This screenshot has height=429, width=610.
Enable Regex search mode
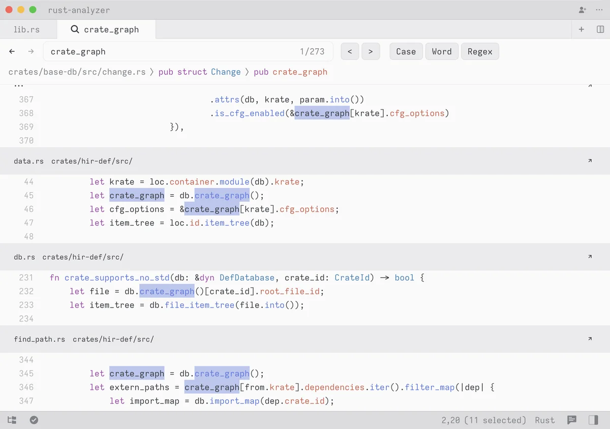click(x=480, y=51)
